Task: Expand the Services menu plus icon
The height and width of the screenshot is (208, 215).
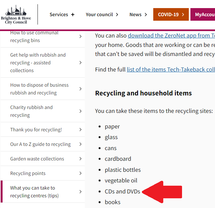Action: (x=73, y=15)
